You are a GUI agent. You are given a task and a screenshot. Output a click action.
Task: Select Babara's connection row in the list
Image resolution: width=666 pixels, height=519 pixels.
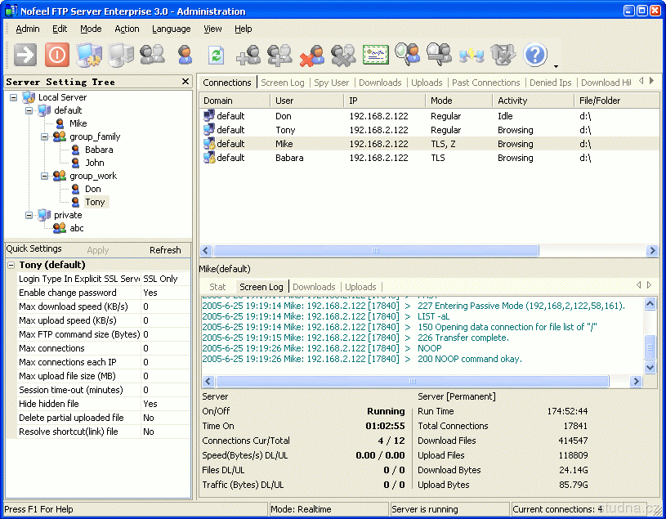[x=288, y=158]
